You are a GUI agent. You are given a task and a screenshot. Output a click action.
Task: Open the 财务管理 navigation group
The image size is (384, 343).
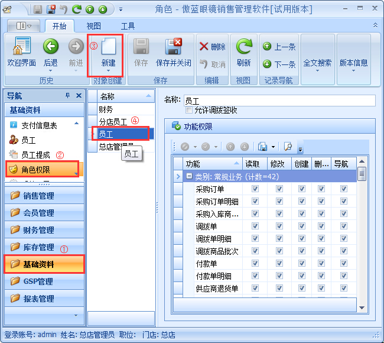click(x=44, y=230)
